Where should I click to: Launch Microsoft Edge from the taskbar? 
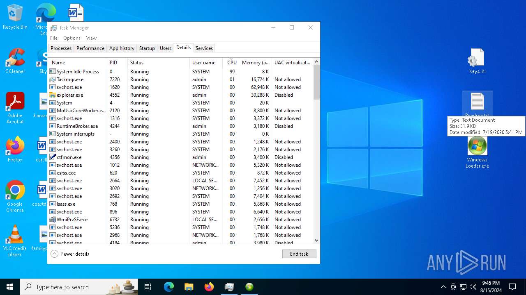(169, 287)
